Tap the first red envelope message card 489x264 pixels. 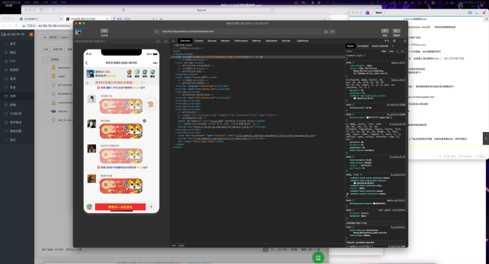pyautogui.click(x=121, y=106)
